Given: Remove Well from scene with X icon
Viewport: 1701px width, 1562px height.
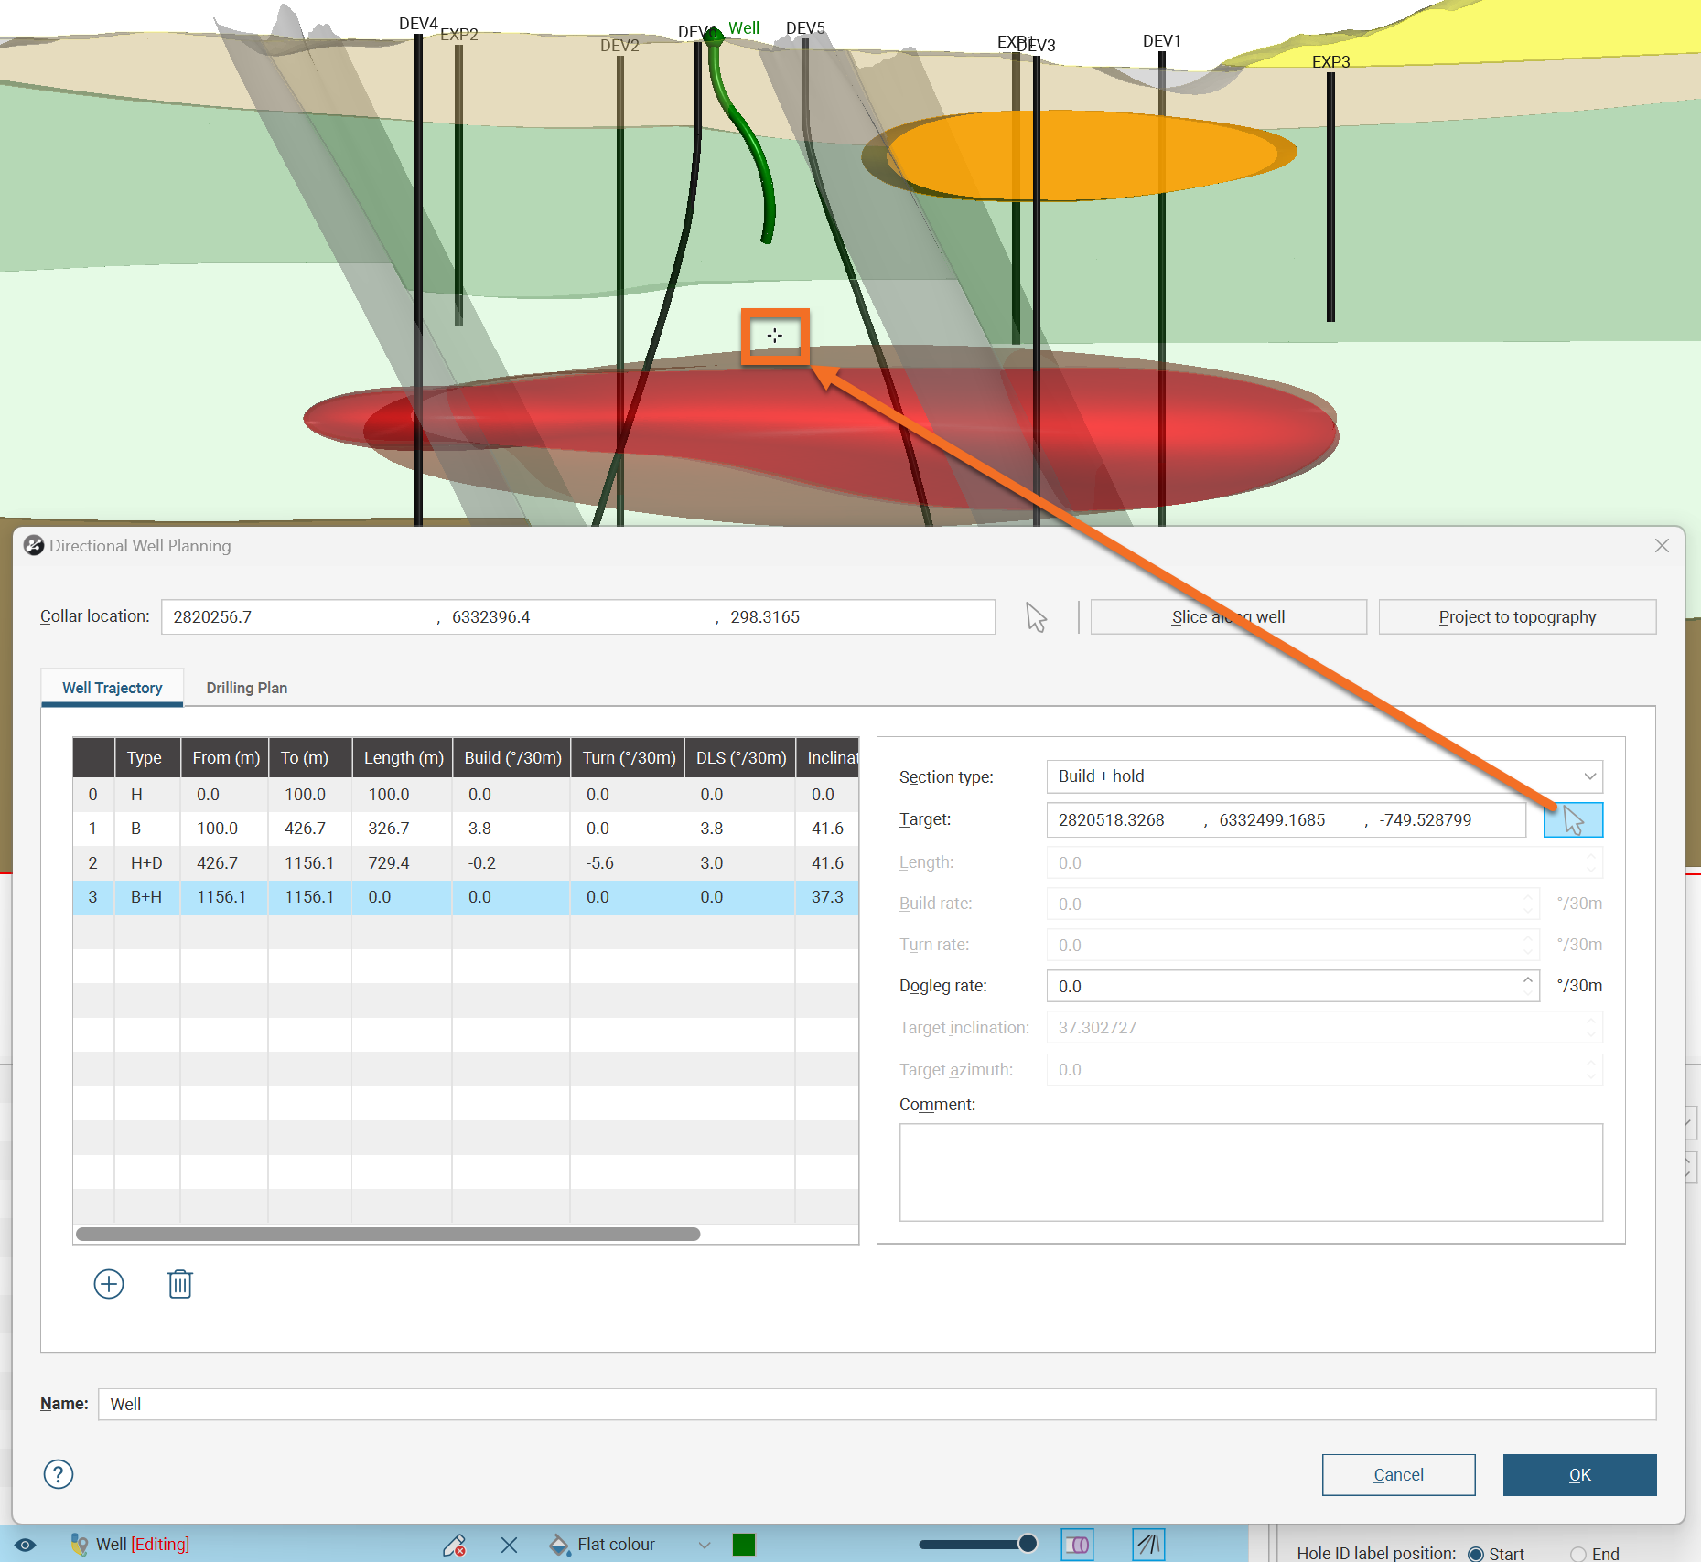Looking at the screenshot, I should coord(510,1545).
